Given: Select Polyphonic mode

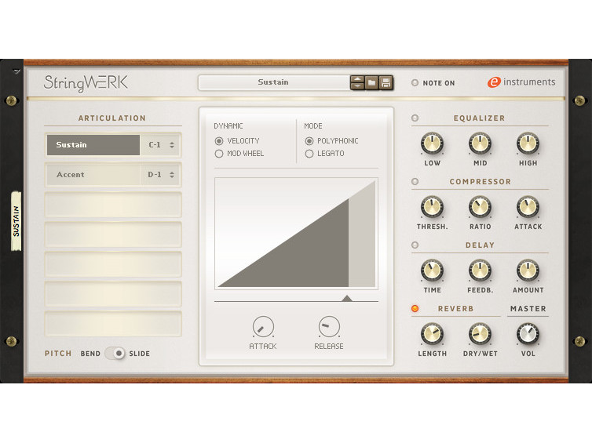Looking at the screenshot, I should coord(309,141).
